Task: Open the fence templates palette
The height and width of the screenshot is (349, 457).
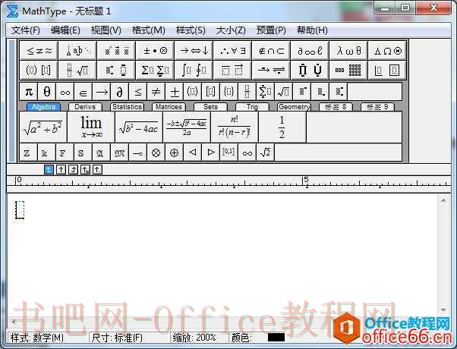Action: pyautogui.click(x=39, y=70)
